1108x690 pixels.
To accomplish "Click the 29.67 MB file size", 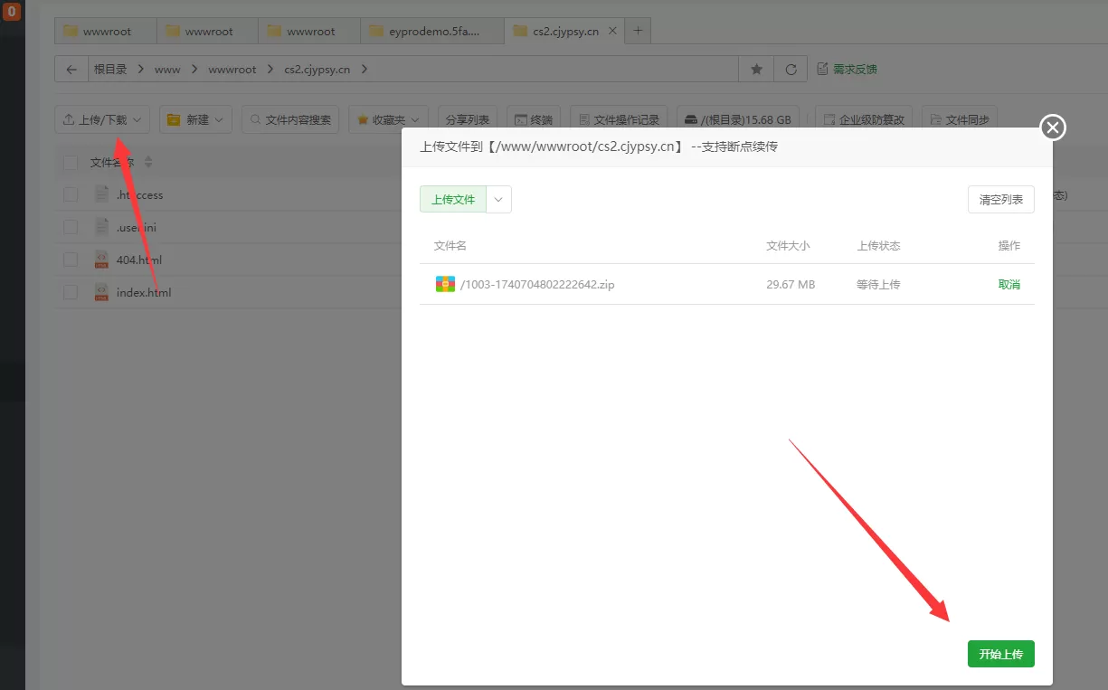I will point(791,284).
